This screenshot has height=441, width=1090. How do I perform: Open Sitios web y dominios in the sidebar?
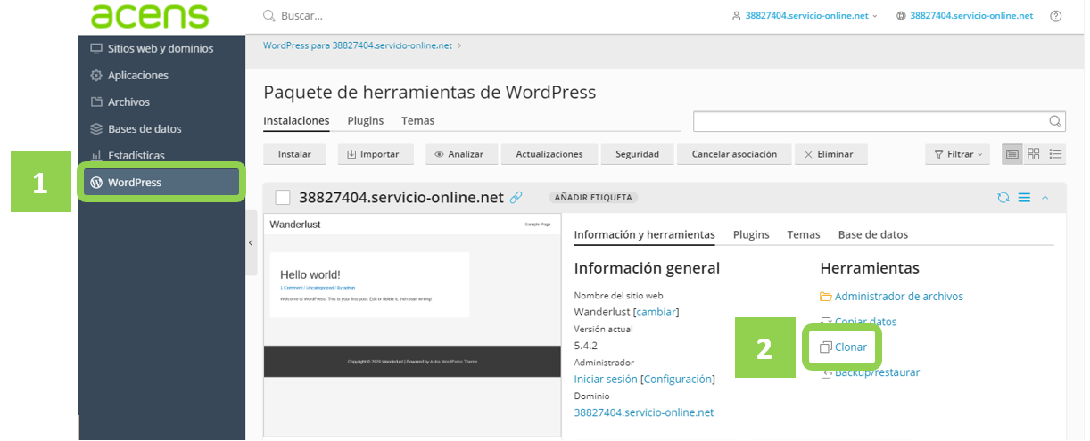coord(161,48)
